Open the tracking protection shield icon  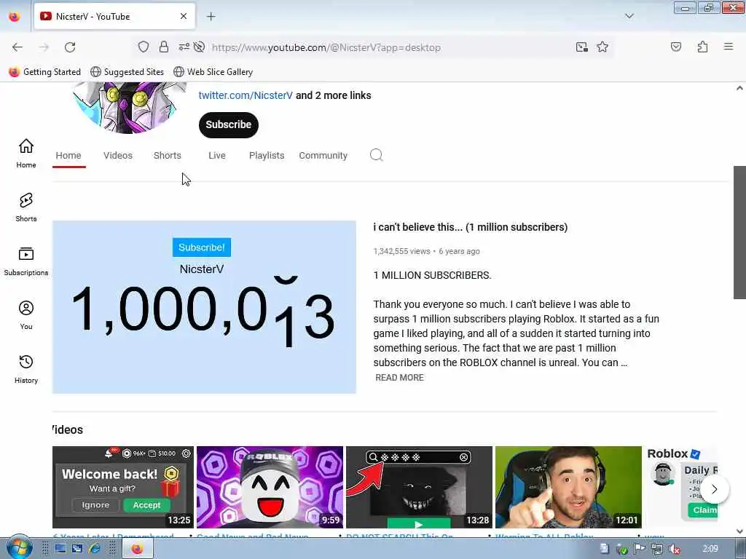144,47
